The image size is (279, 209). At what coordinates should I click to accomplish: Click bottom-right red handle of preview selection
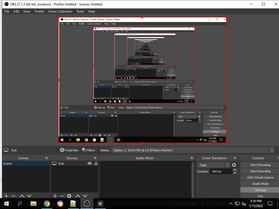(x=226, y=143)
